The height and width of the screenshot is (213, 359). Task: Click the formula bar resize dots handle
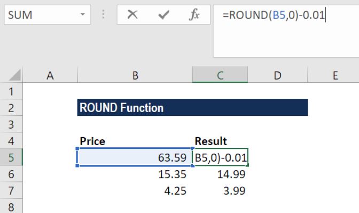[x=104, y=14]
